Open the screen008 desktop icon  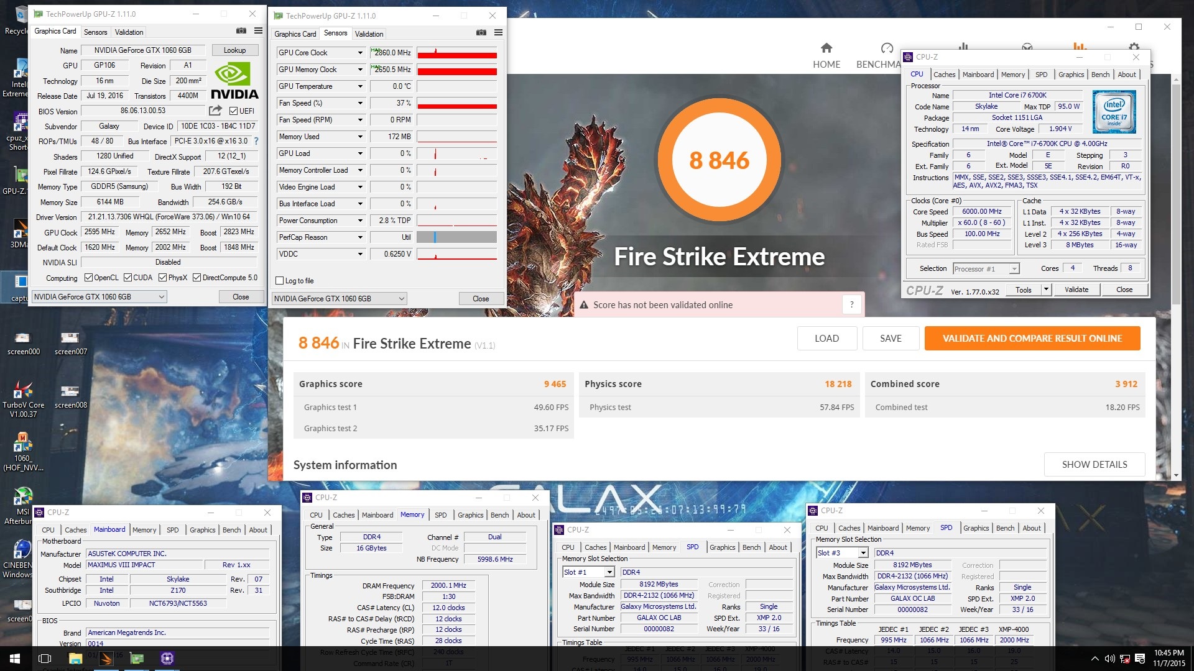click(x=70, y=396)
